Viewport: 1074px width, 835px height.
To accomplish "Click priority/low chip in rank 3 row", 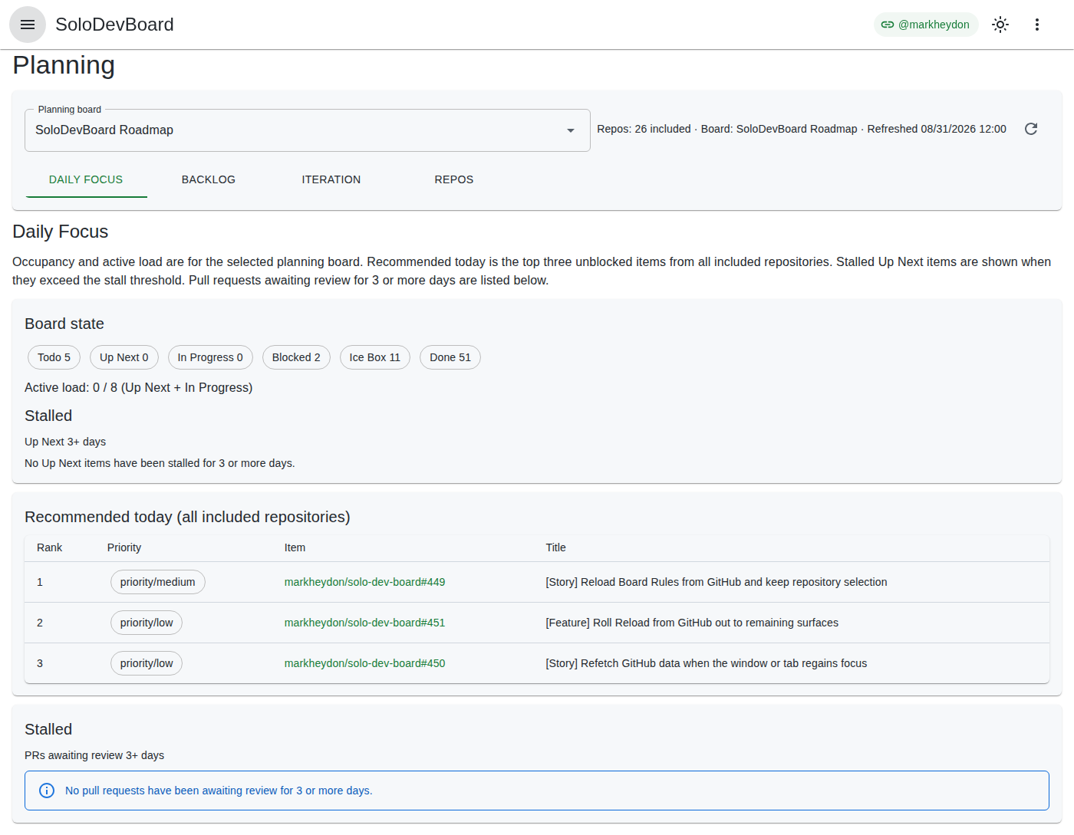I will point(147,663).
